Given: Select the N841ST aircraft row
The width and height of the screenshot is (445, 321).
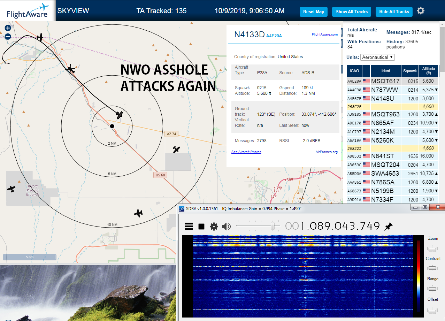Looking at the screenshot, I should (x=393, y=156).
